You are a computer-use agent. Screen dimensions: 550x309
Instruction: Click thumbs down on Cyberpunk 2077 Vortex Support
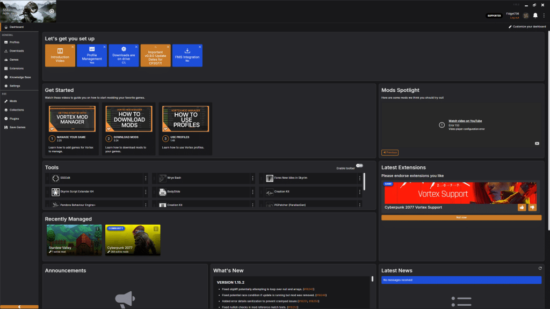532,208
